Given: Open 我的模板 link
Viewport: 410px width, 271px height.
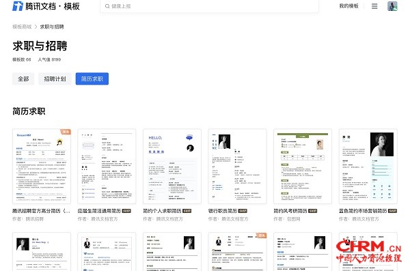Looking at the screenshot, I should (x=348, y=6).
